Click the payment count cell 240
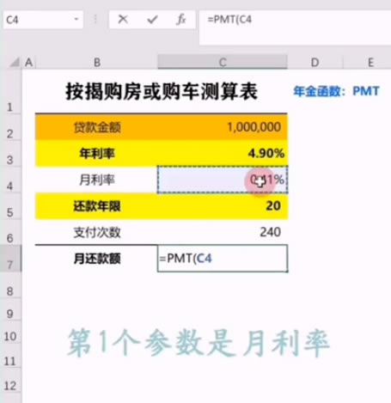This screenshot has width=391, height=403. (223, 232)
